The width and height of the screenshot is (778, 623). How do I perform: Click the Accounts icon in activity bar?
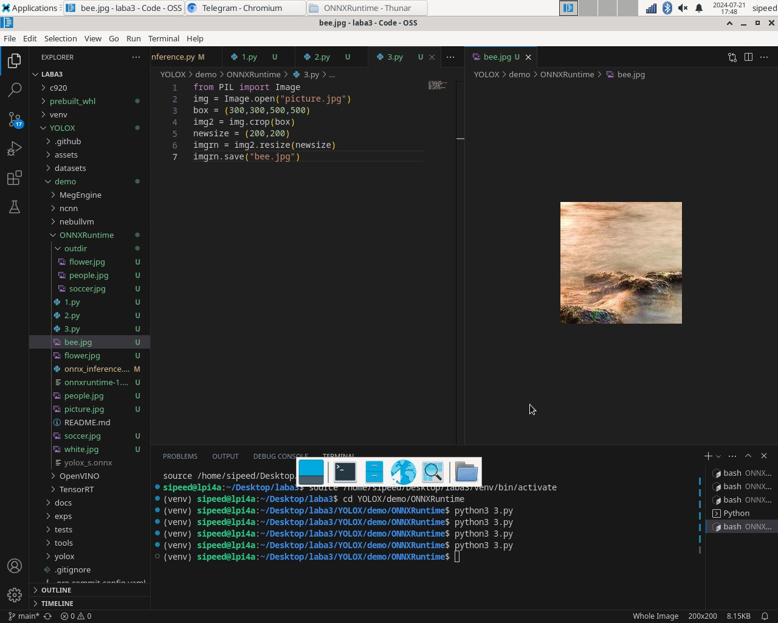tap(15, 566)
